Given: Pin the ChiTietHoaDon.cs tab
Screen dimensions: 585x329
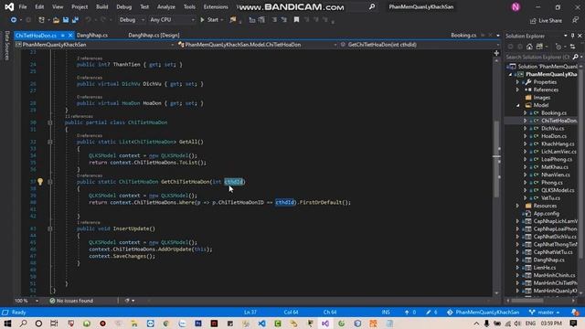Looking at the screenshot, I should [63, 36].
